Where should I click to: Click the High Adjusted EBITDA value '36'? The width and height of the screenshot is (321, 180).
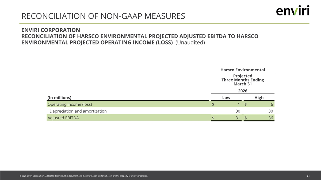click(x=271, y=118)
